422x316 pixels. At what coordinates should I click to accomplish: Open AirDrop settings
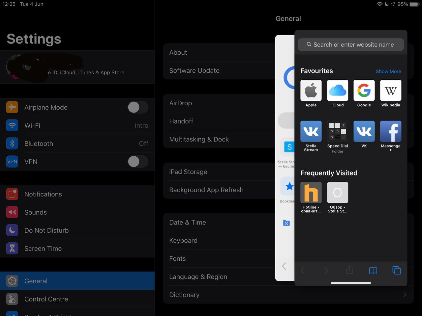(219, 103)
